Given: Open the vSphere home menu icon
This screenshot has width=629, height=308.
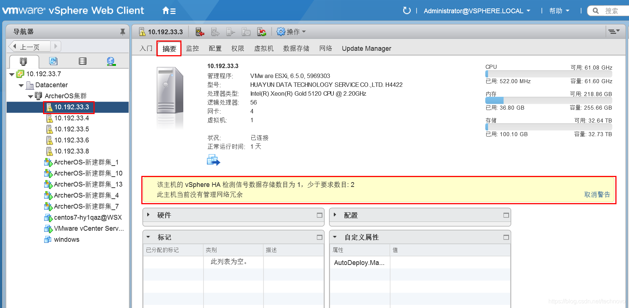Looking at the screenshot, I should coord(169,11).
